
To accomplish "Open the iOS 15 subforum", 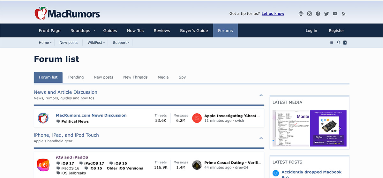I will click(96, 168).
